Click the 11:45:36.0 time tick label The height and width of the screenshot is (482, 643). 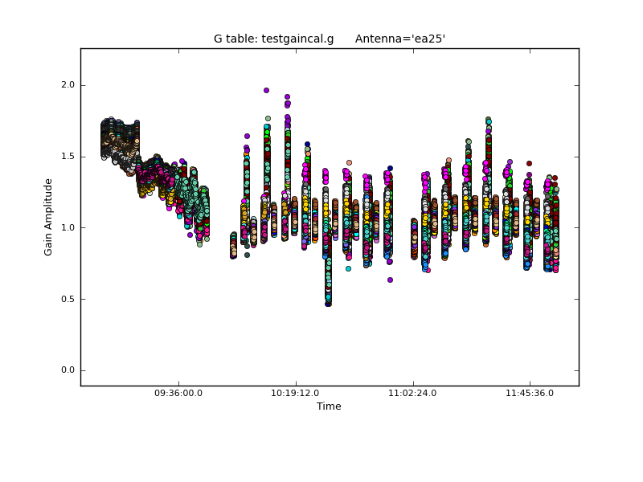(529, 394)
